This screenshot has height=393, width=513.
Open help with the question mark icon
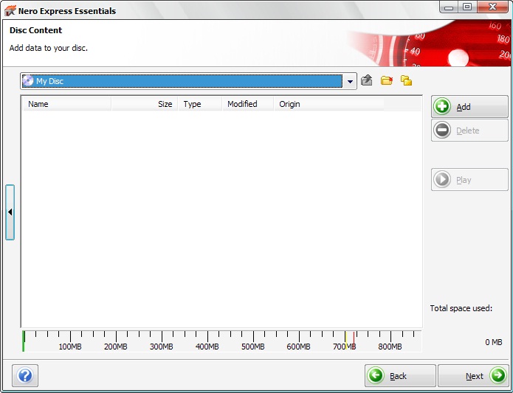25,375
